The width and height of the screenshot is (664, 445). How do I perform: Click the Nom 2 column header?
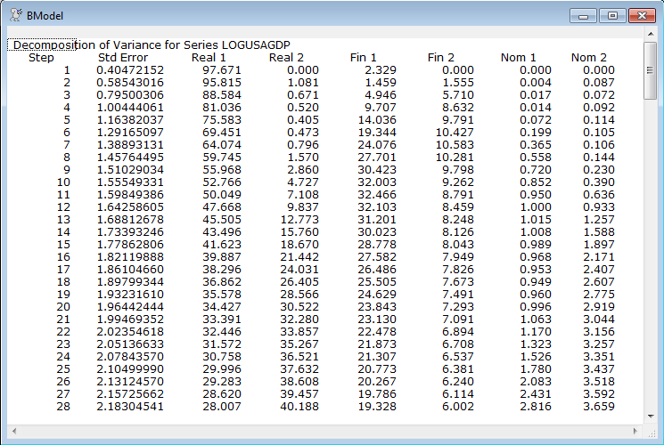click(x=589, y=58)
